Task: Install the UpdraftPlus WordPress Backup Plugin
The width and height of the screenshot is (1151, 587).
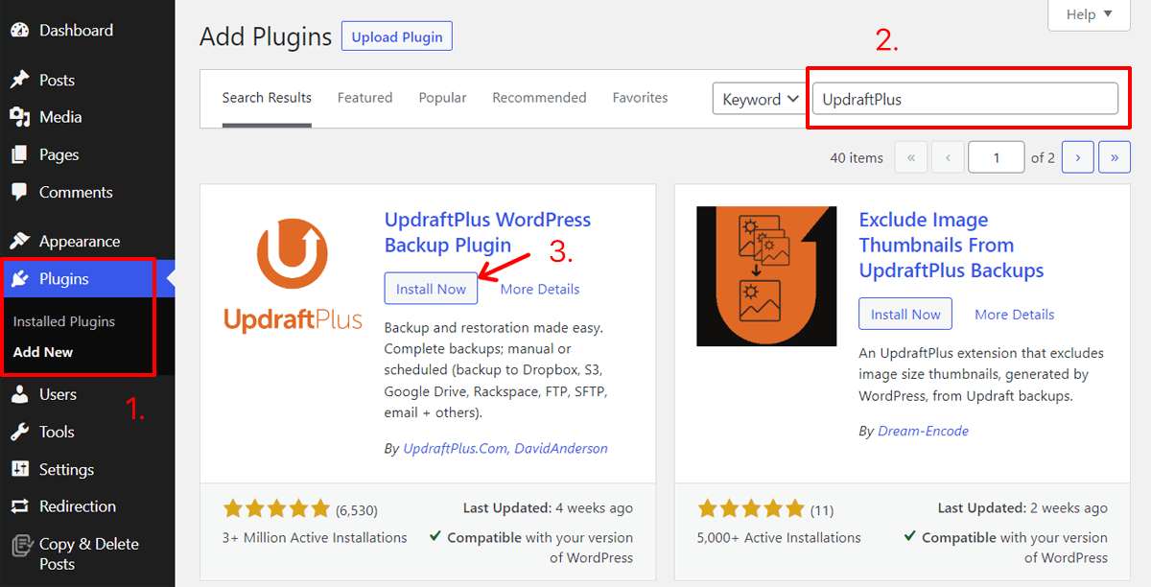Action: tap(431, 289)
